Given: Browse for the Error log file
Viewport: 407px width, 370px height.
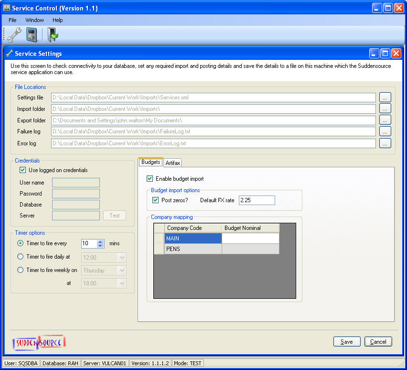Looking at the screenshot, I should point(385,143).
